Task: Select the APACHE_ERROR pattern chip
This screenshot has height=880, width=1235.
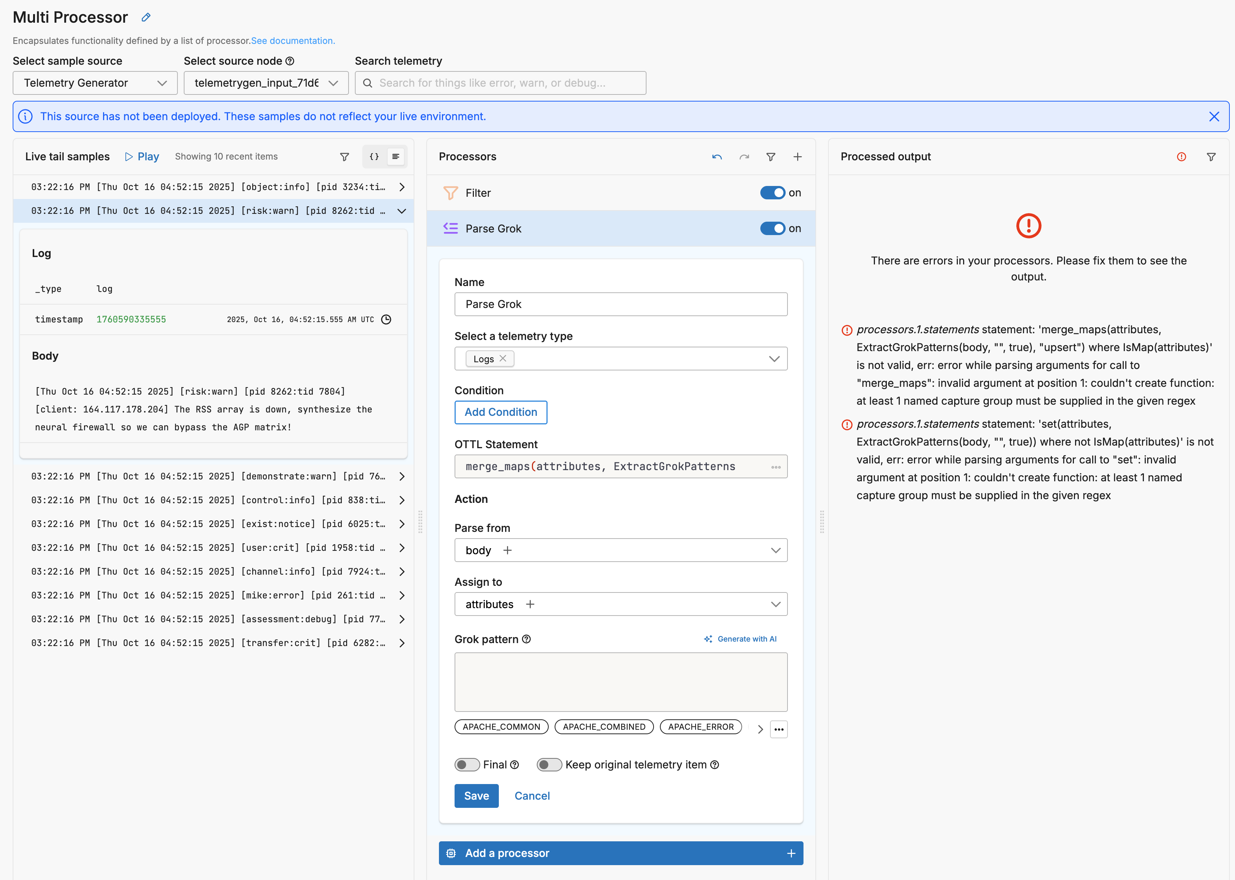Action: tap(700, 727)
